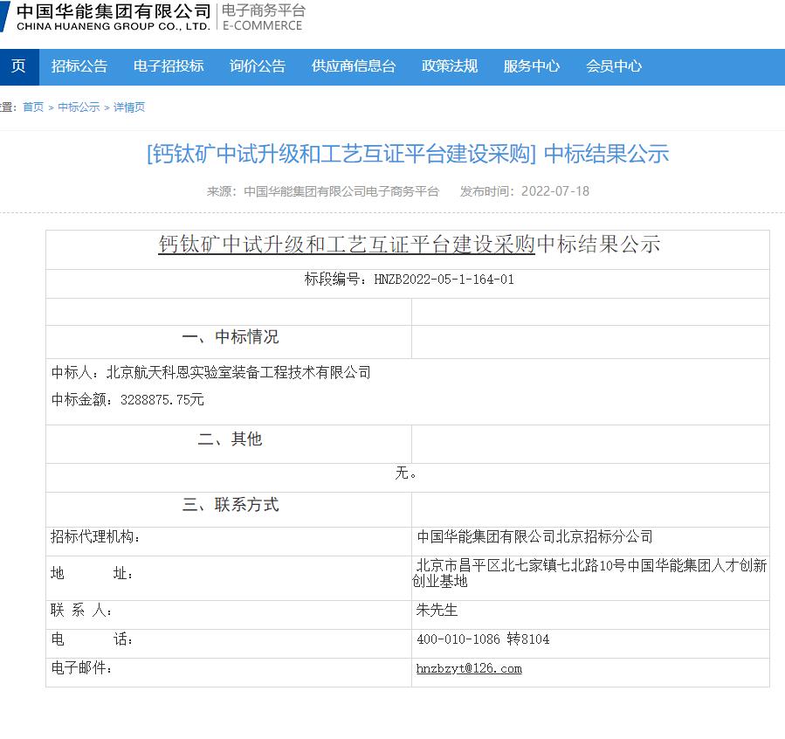
Task: Select the 页 home tab in navigation bar
Action: pyautogui.click(x=18, y=67)
